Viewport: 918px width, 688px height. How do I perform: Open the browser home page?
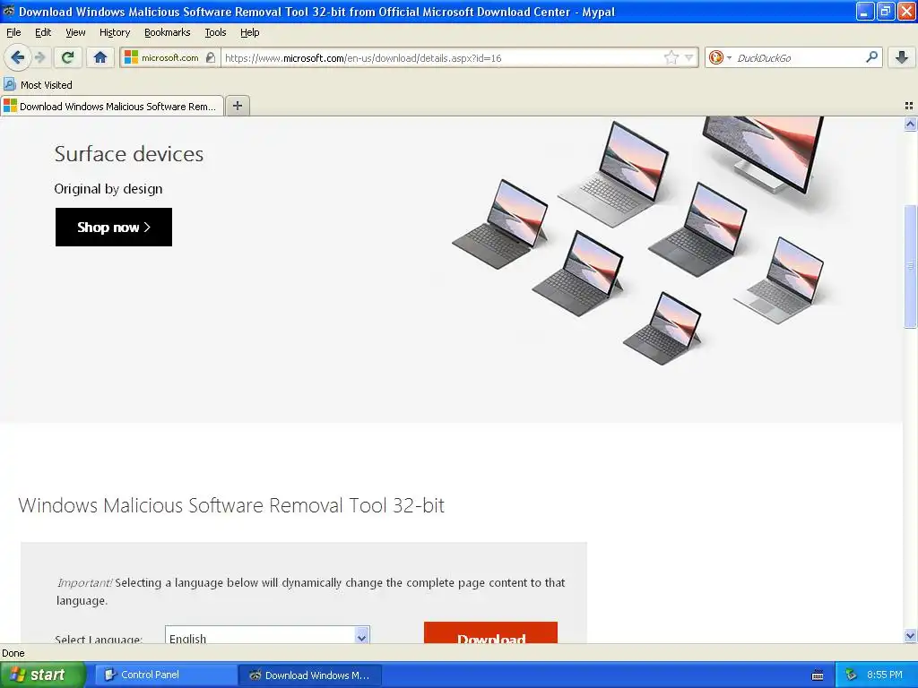coord(100,57)
